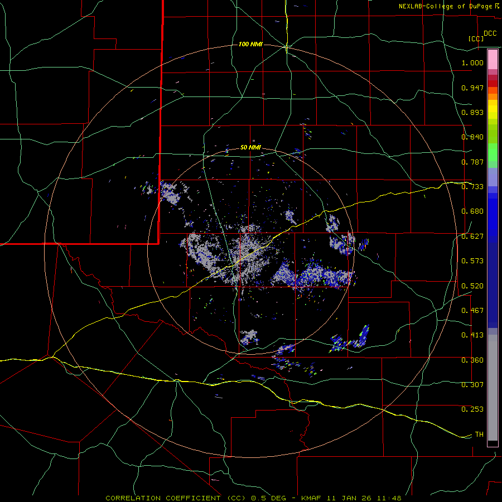Click the 11:48 timestamp
This screenshot has height=502, width=502.
(389, 498)
